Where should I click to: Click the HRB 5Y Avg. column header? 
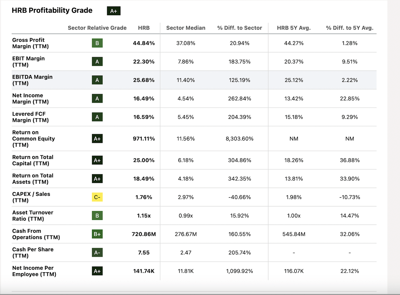coord(294,28)
